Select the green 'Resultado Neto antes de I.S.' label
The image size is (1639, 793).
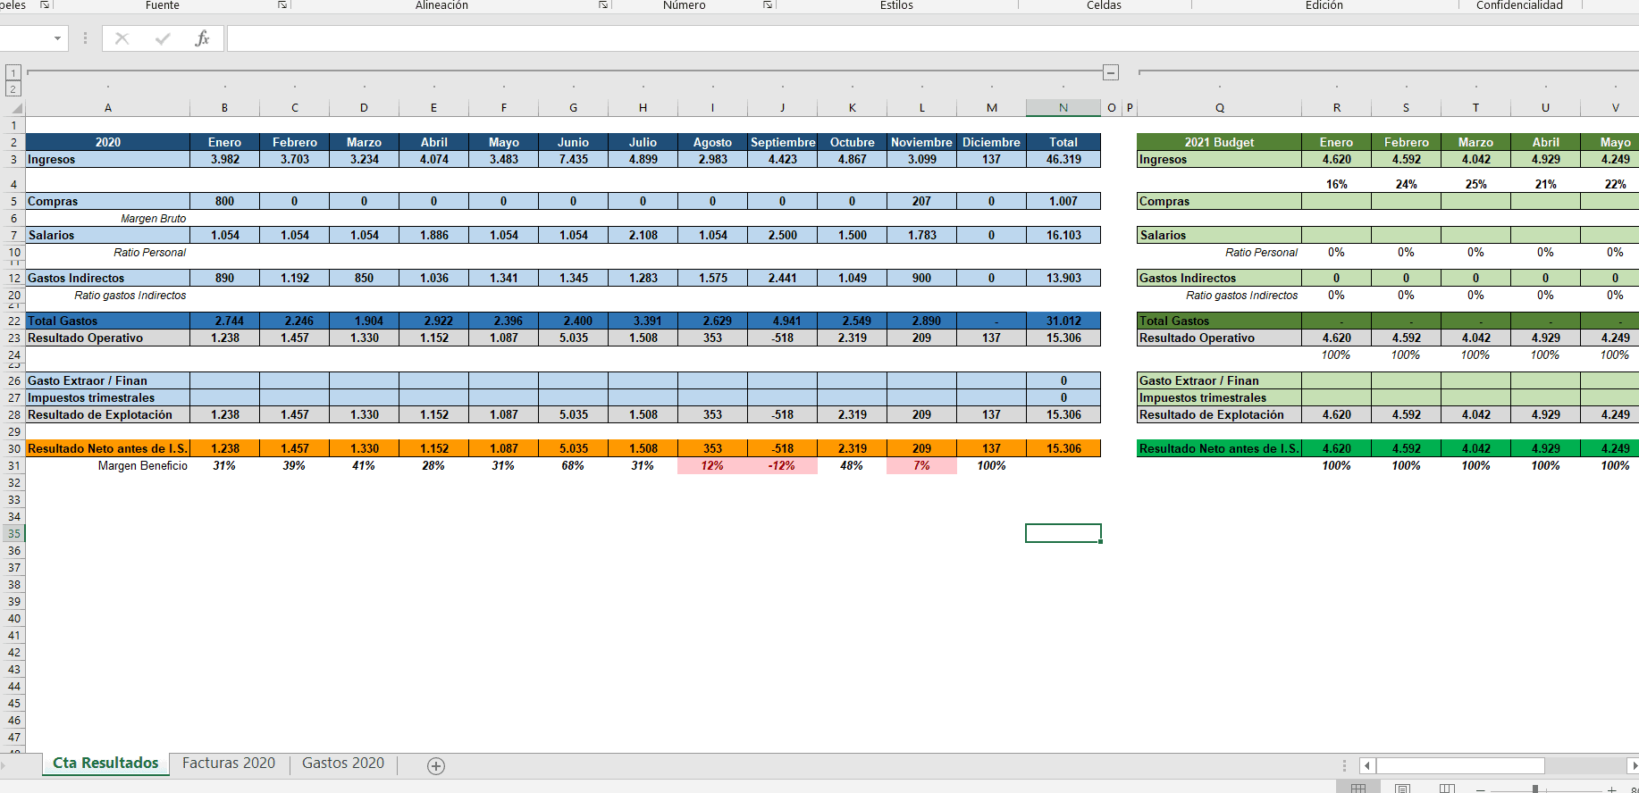point(1219,448)
